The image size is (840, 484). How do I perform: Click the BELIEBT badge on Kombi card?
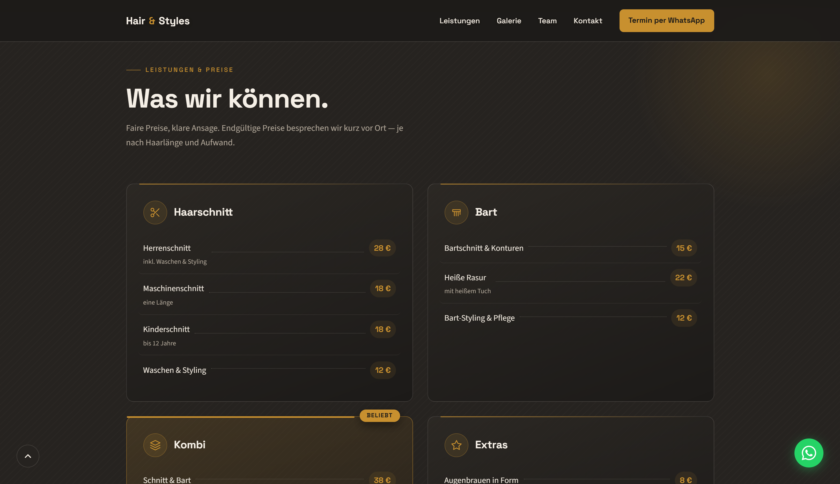[x=380, y=415]
